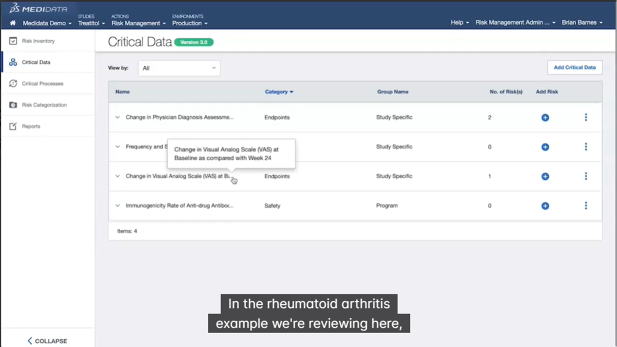This screenshot has width=617, height=347.
Task: Open the Risk Management Admin menu
Action: coord(515,23)
